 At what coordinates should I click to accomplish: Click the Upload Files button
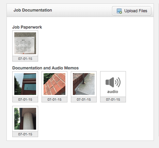coord(131,11)
